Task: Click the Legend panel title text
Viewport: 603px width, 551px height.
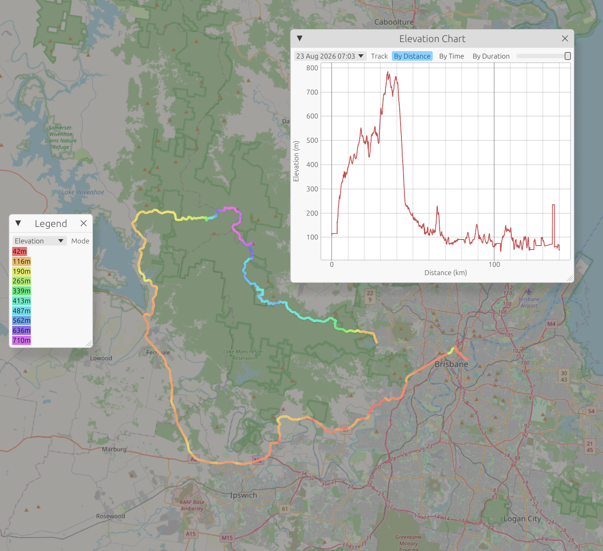Action: 51,223
